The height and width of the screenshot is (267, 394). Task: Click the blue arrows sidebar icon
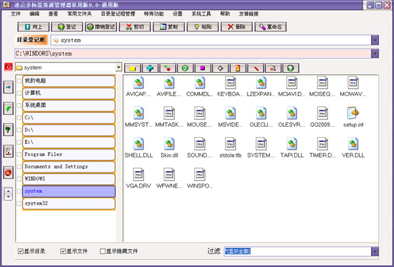click(9, 87)
